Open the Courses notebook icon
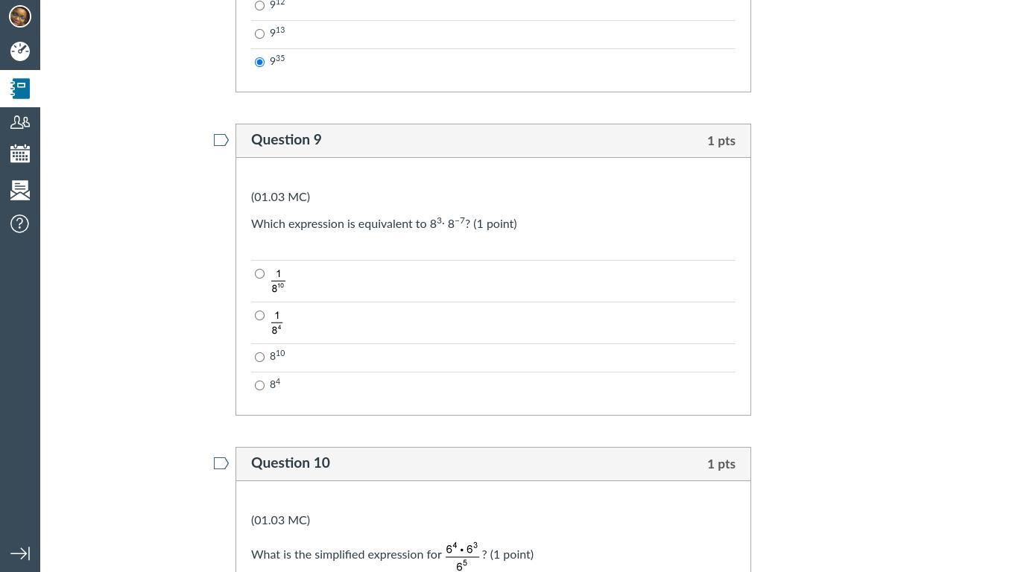The width and height of the screenshot is (1018, 572). coord(20,89)
